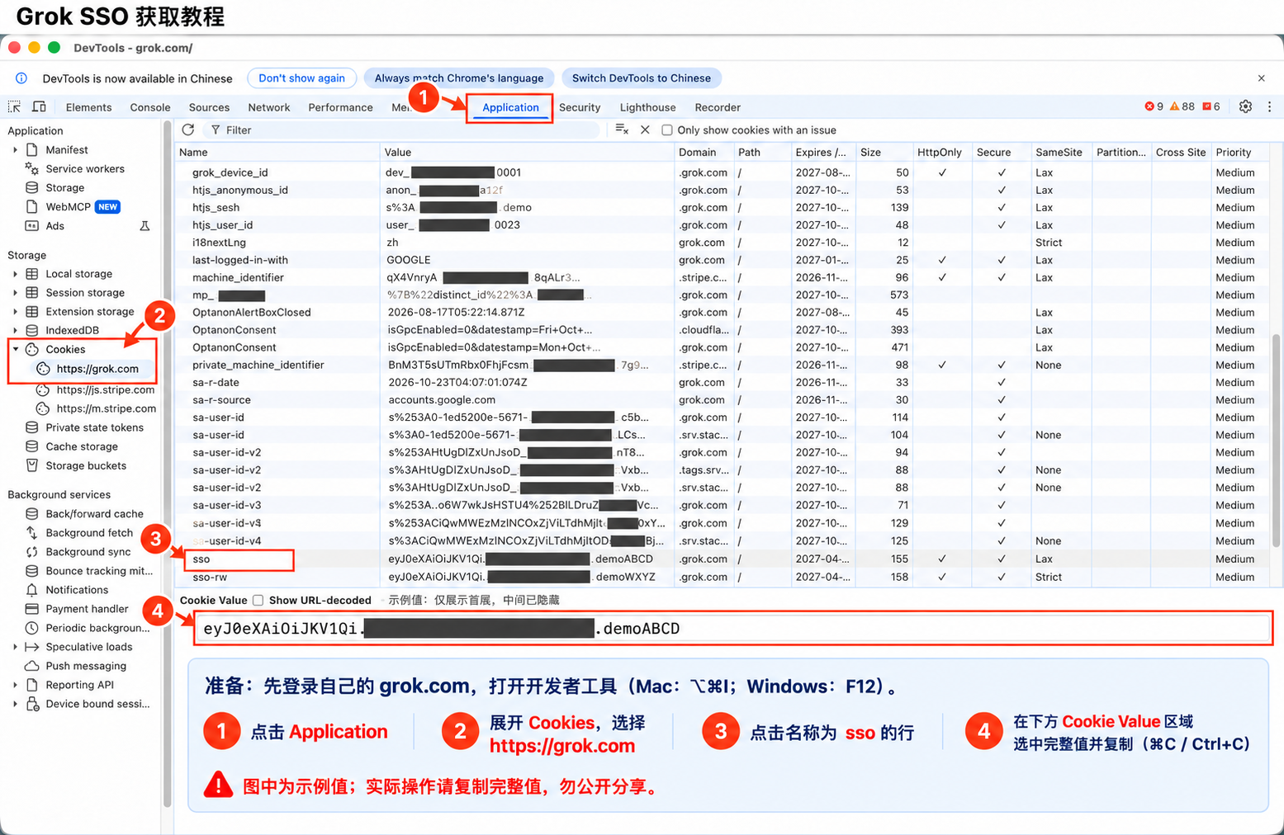Open Service workers in sidebar
This screenshot has width=1284, height=835.
click(85, 168)
